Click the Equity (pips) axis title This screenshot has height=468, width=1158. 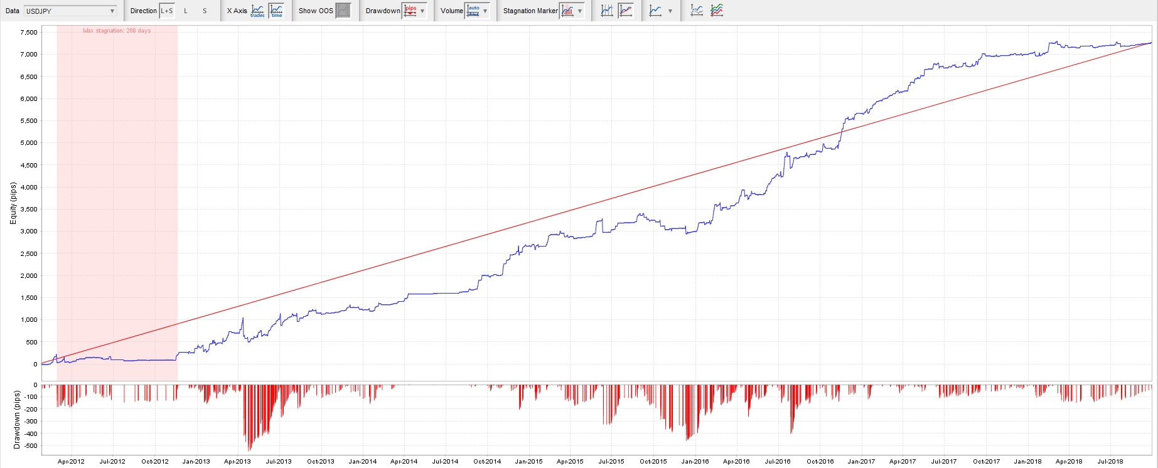pos(13,203)
